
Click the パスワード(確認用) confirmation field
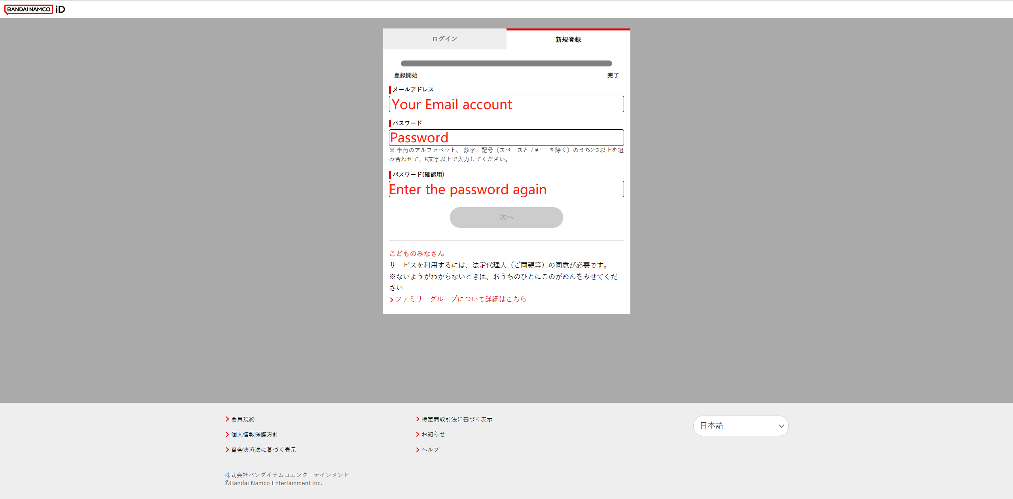[506, 189]
